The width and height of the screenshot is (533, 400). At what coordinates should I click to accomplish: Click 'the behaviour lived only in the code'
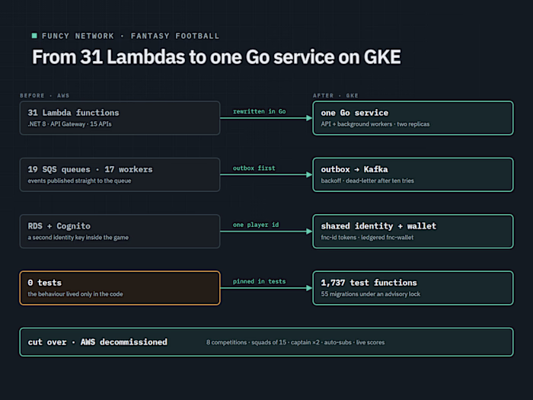pyautogui.click(x=75, y=294)
